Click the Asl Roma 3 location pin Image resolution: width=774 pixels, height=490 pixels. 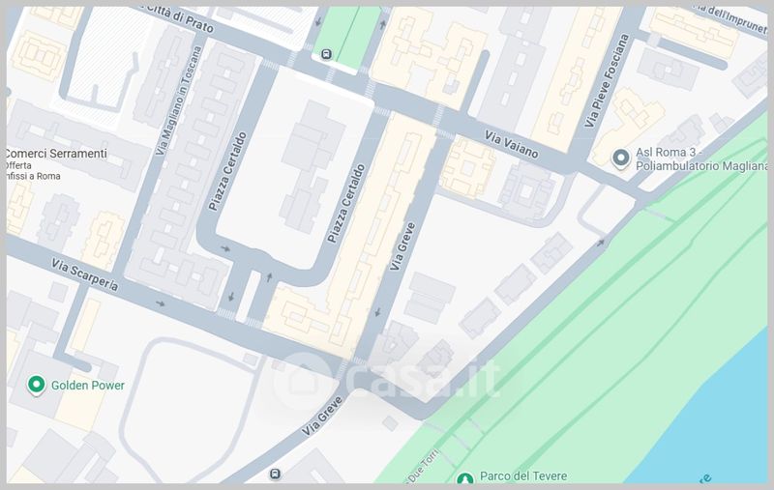(620, 159)
